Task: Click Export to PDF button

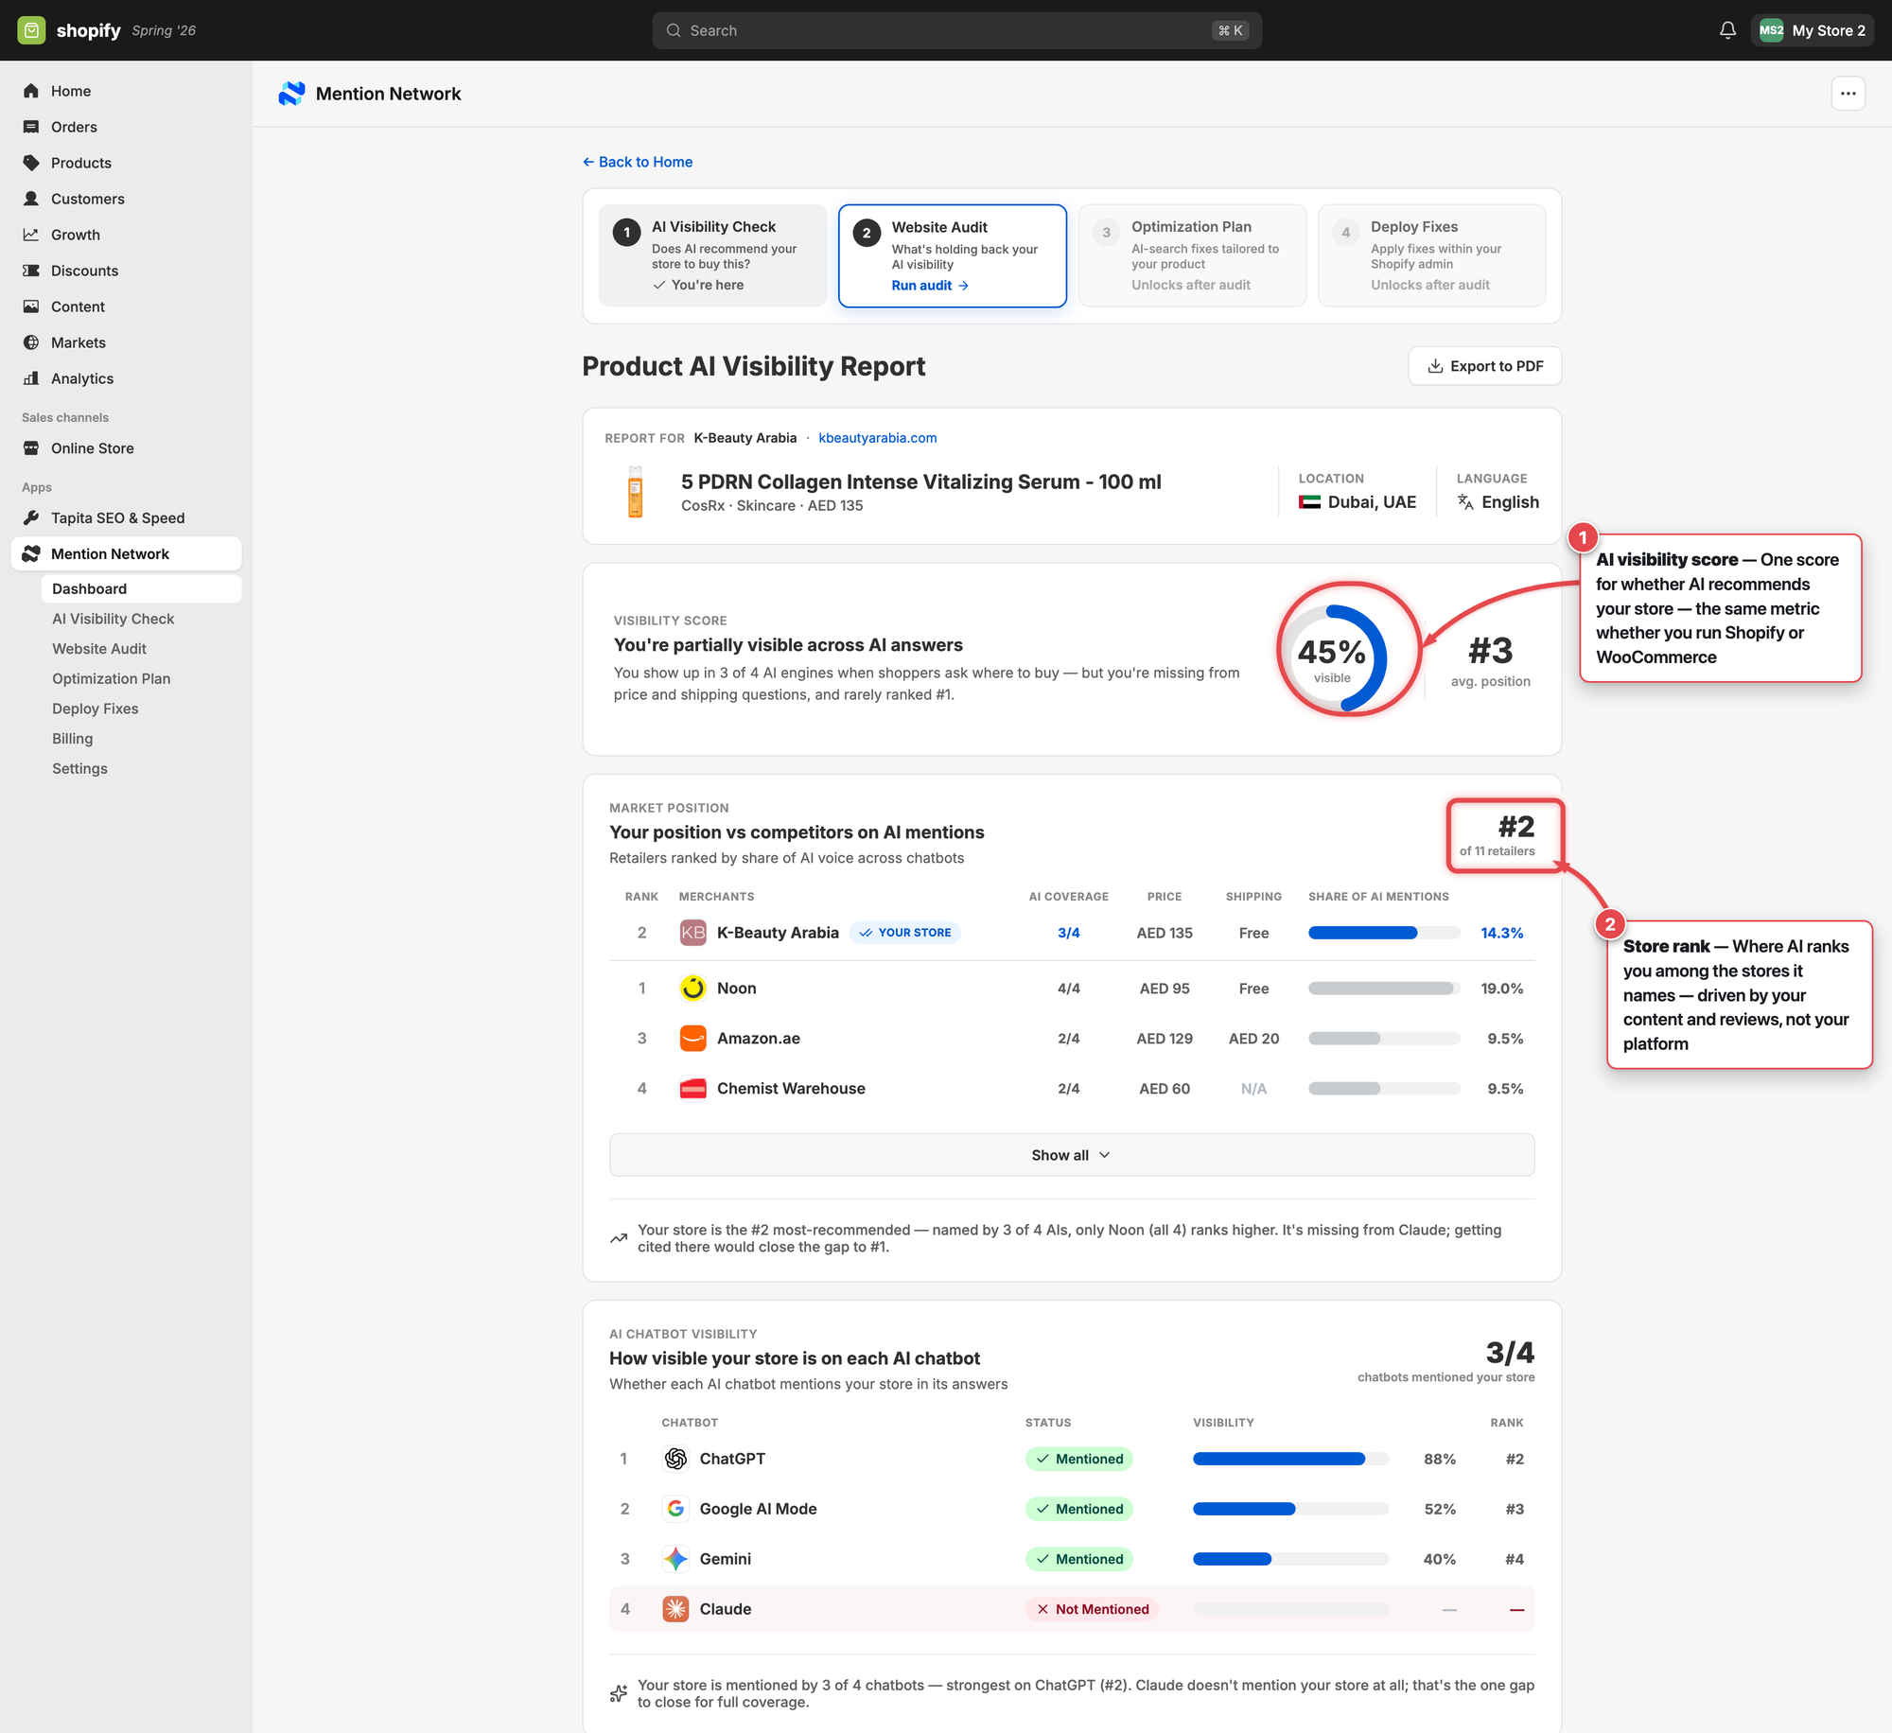Action: [1484, 366]
